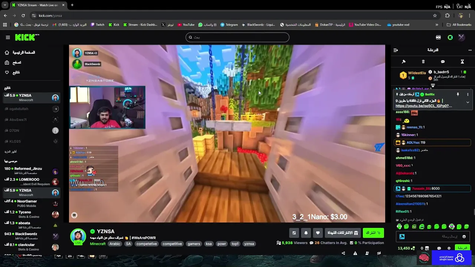Expand the pinned message with the chevron
This screenshot has width=475, height=267.
468,102
